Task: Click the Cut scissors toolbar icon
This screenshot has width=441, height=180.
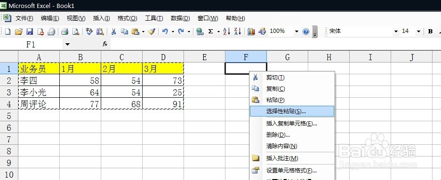Action: [113, 32]
